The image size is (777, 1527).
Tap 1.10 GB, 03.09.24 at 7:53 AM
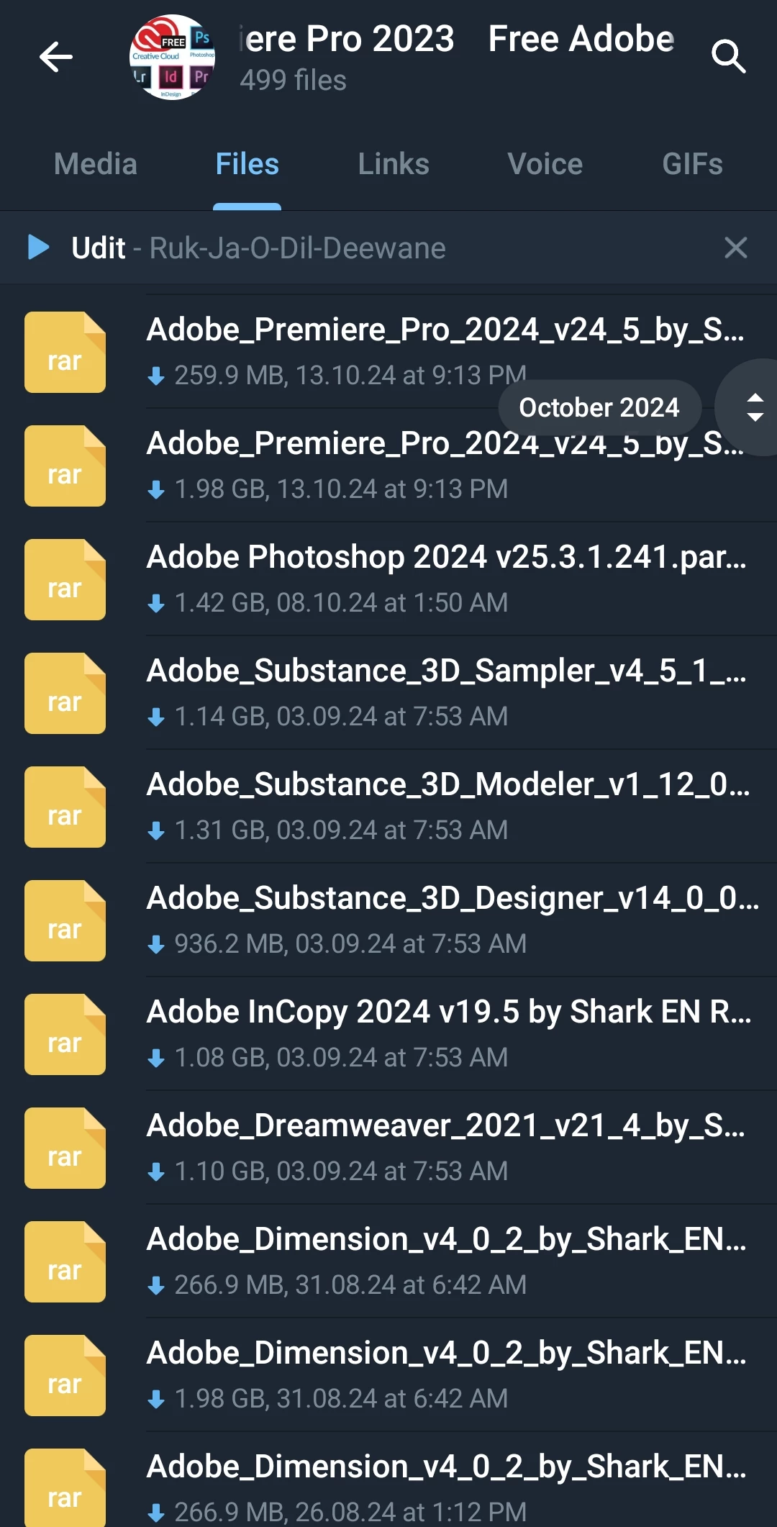pos(342,1172)
